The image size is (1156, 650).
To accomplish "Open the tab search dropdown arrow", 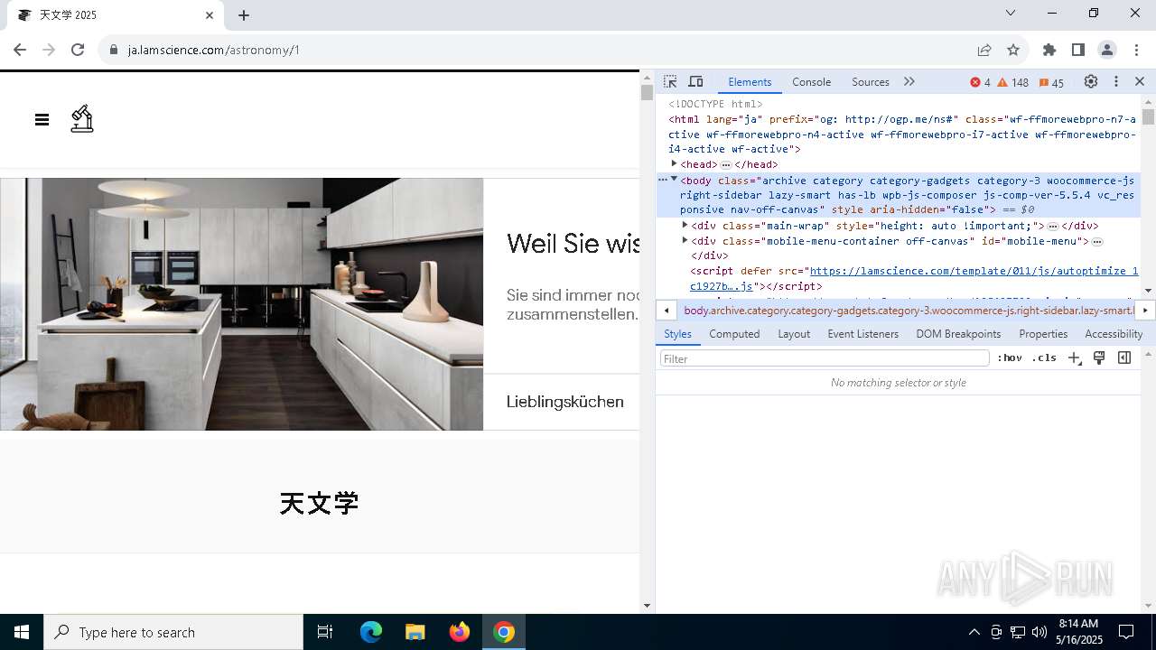I will point(1011,13).
